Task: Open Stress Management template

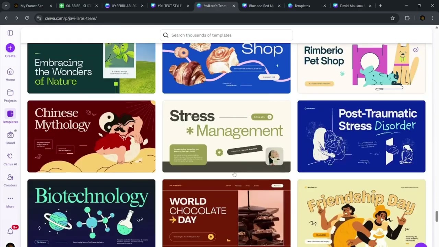Action: click(x=226, y=136)
